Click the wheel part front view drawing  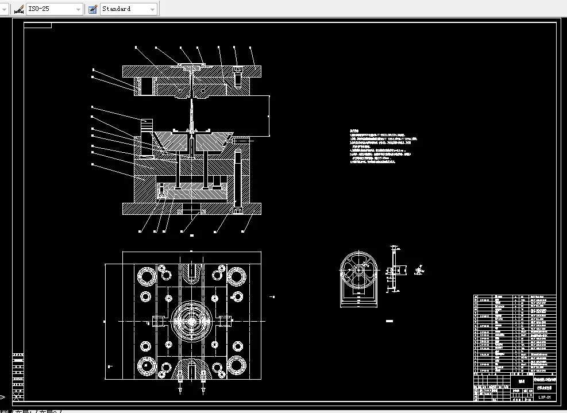[359, 280]
